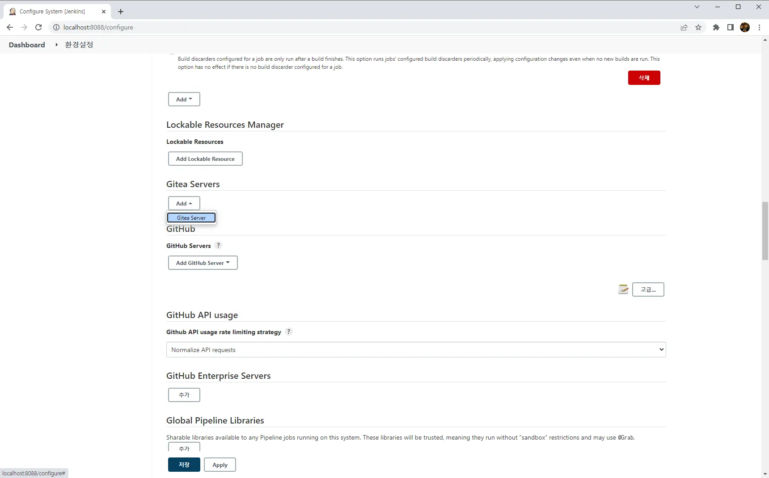
Task: Bookmark this page with the star icon
Action: [698, 27]
